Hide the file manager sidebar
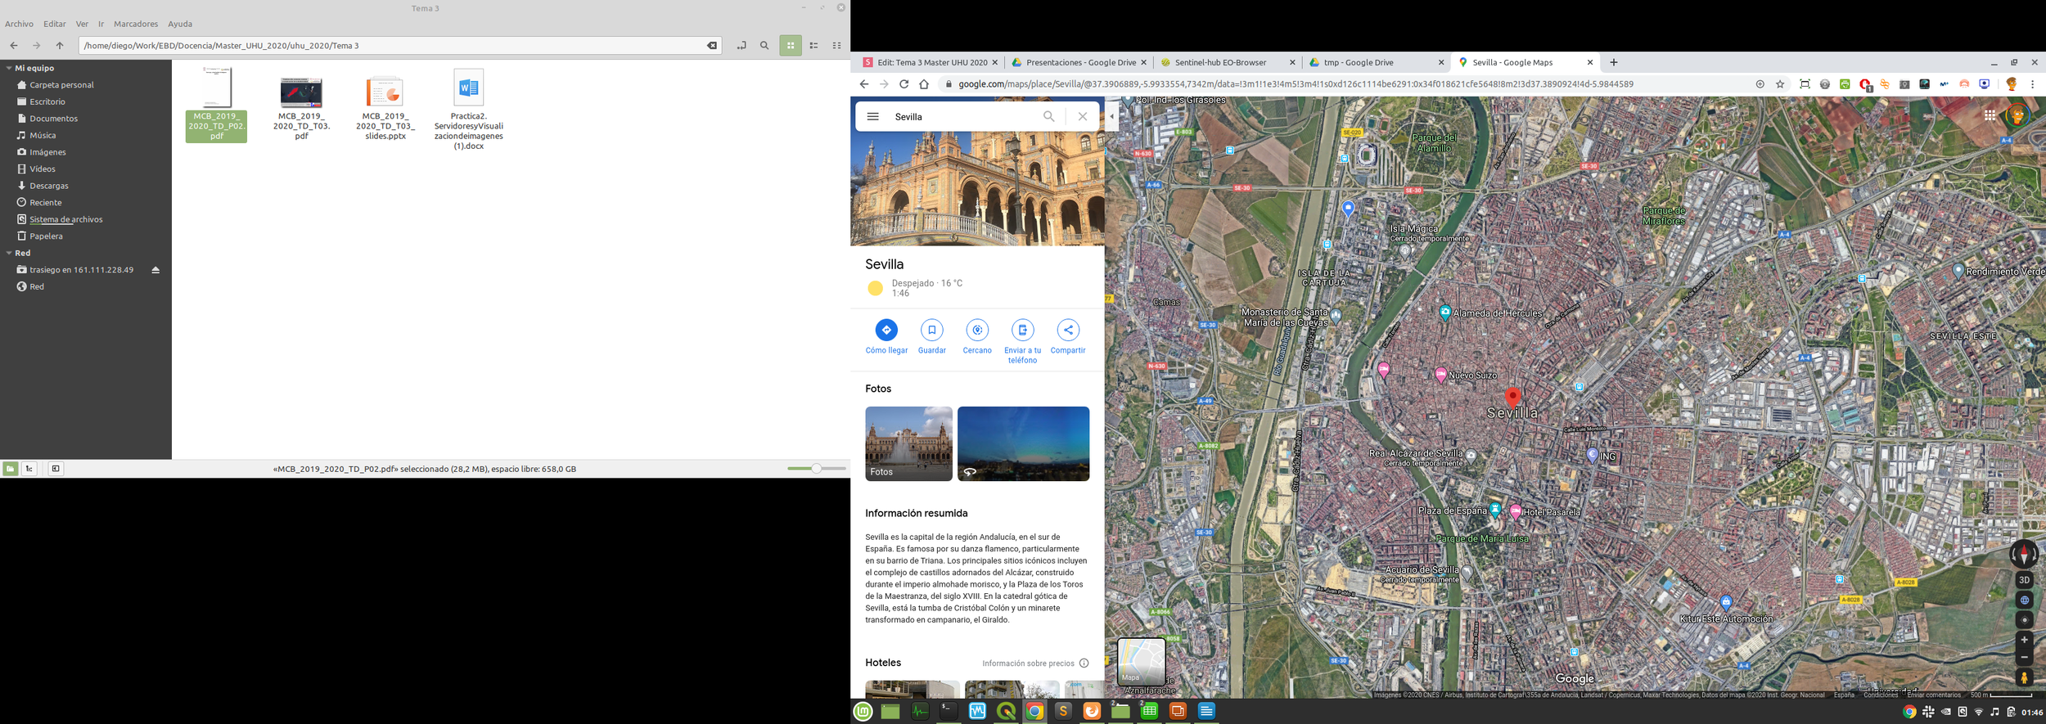The image size is (2046, 724). click(x=56, y=469)
